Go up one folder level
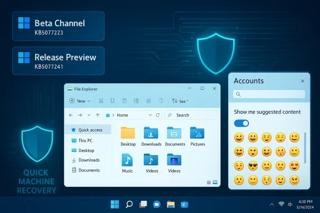Image resolution: width=320 pixels, height=213 pixels. tap(98, 115)
